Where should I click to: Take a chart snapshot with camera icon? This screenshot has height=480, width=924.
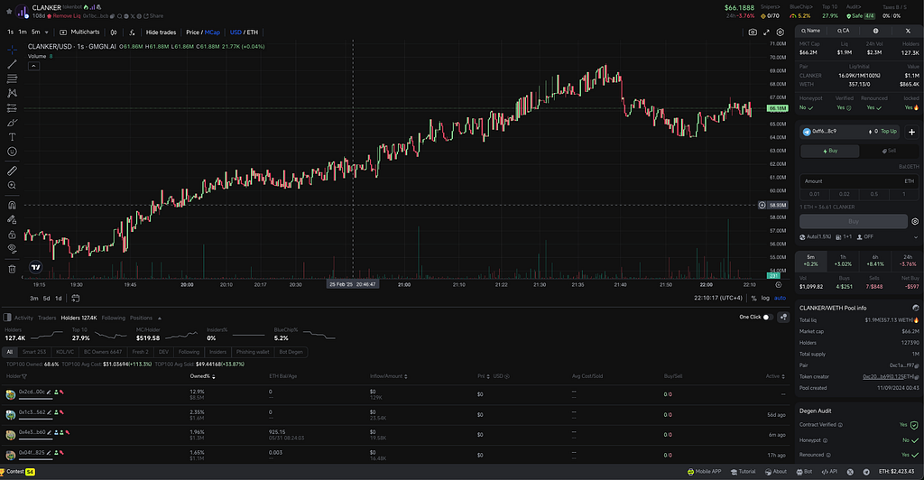point(753,32)
